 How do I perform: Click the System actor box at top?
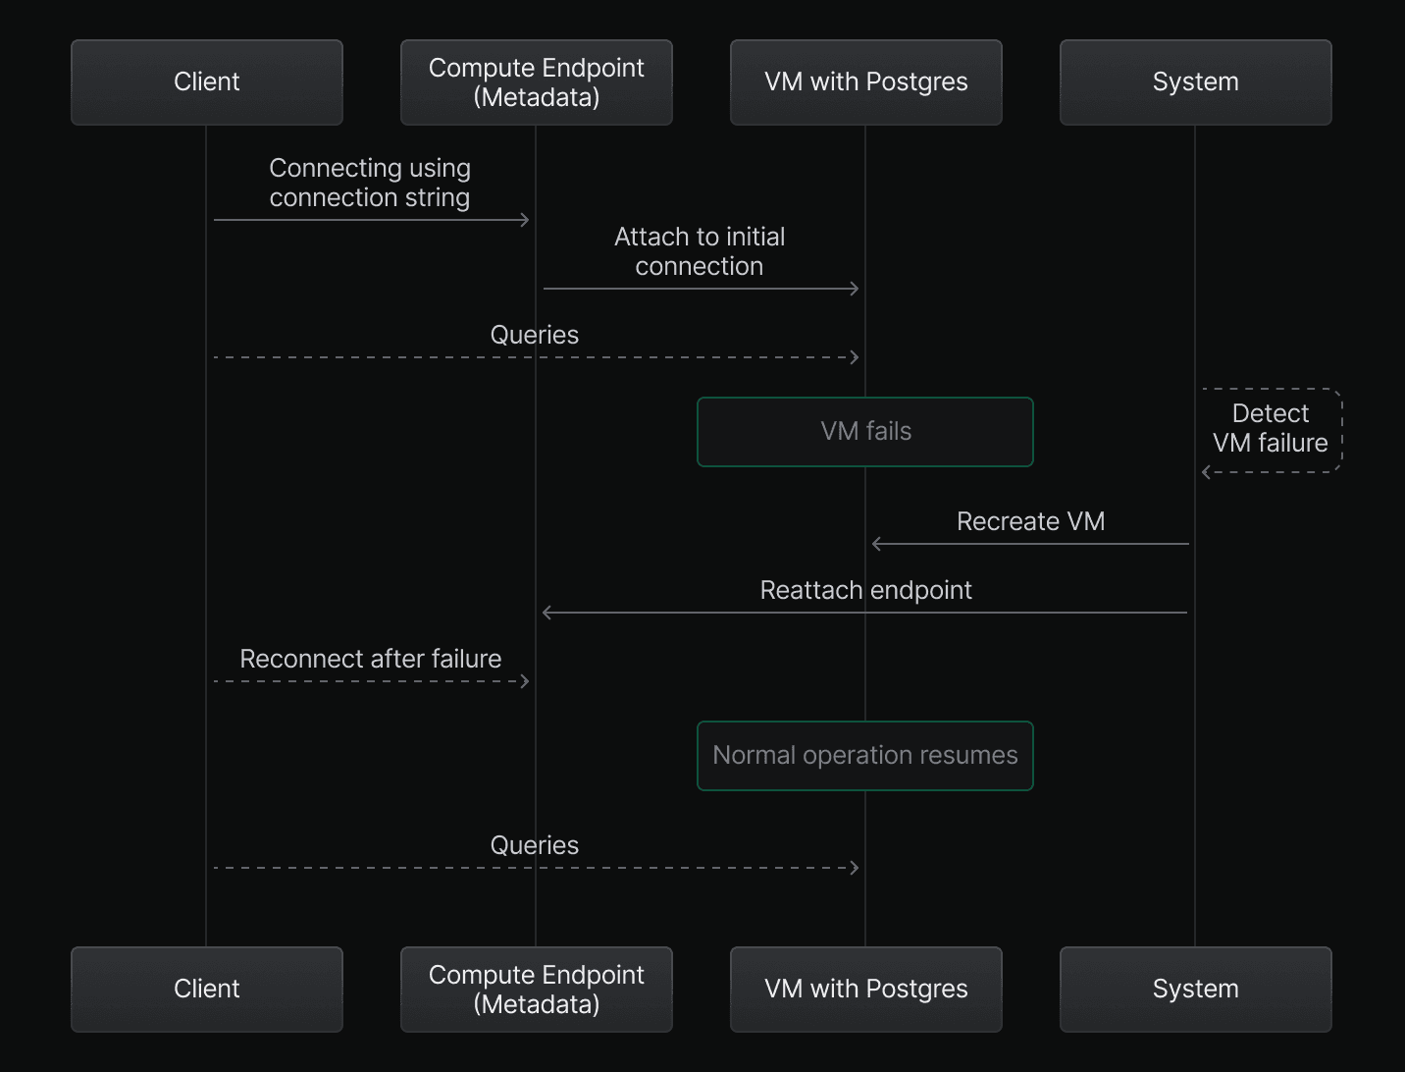coord(1195,81)
